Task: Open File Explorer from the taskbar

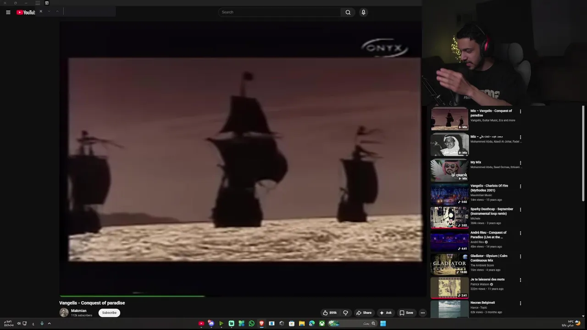Action: point(302,324)
